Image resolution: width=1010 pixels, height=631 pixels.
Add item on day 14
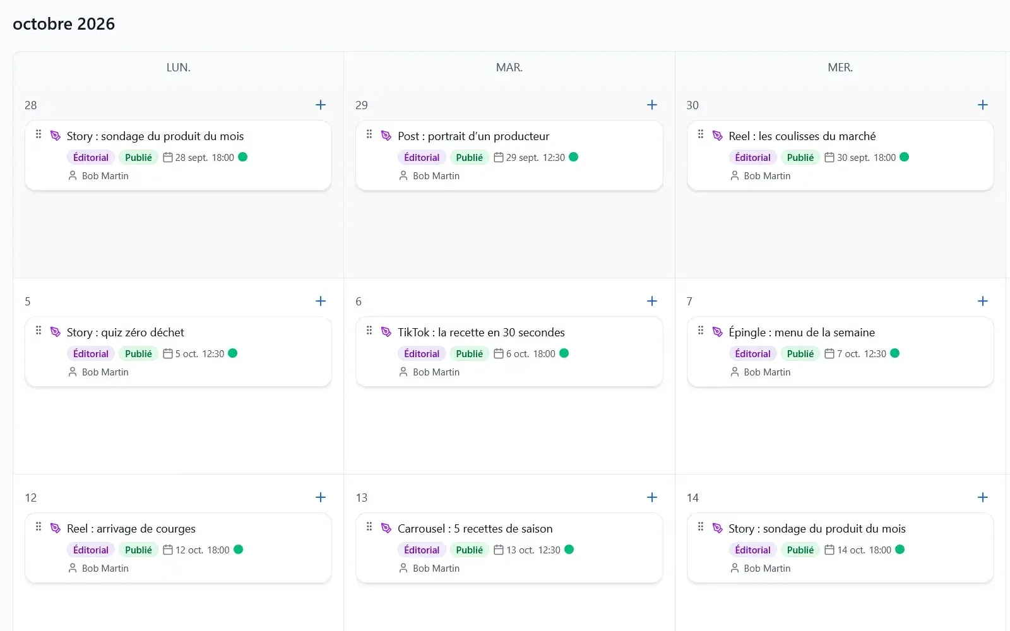click(983, 497)
